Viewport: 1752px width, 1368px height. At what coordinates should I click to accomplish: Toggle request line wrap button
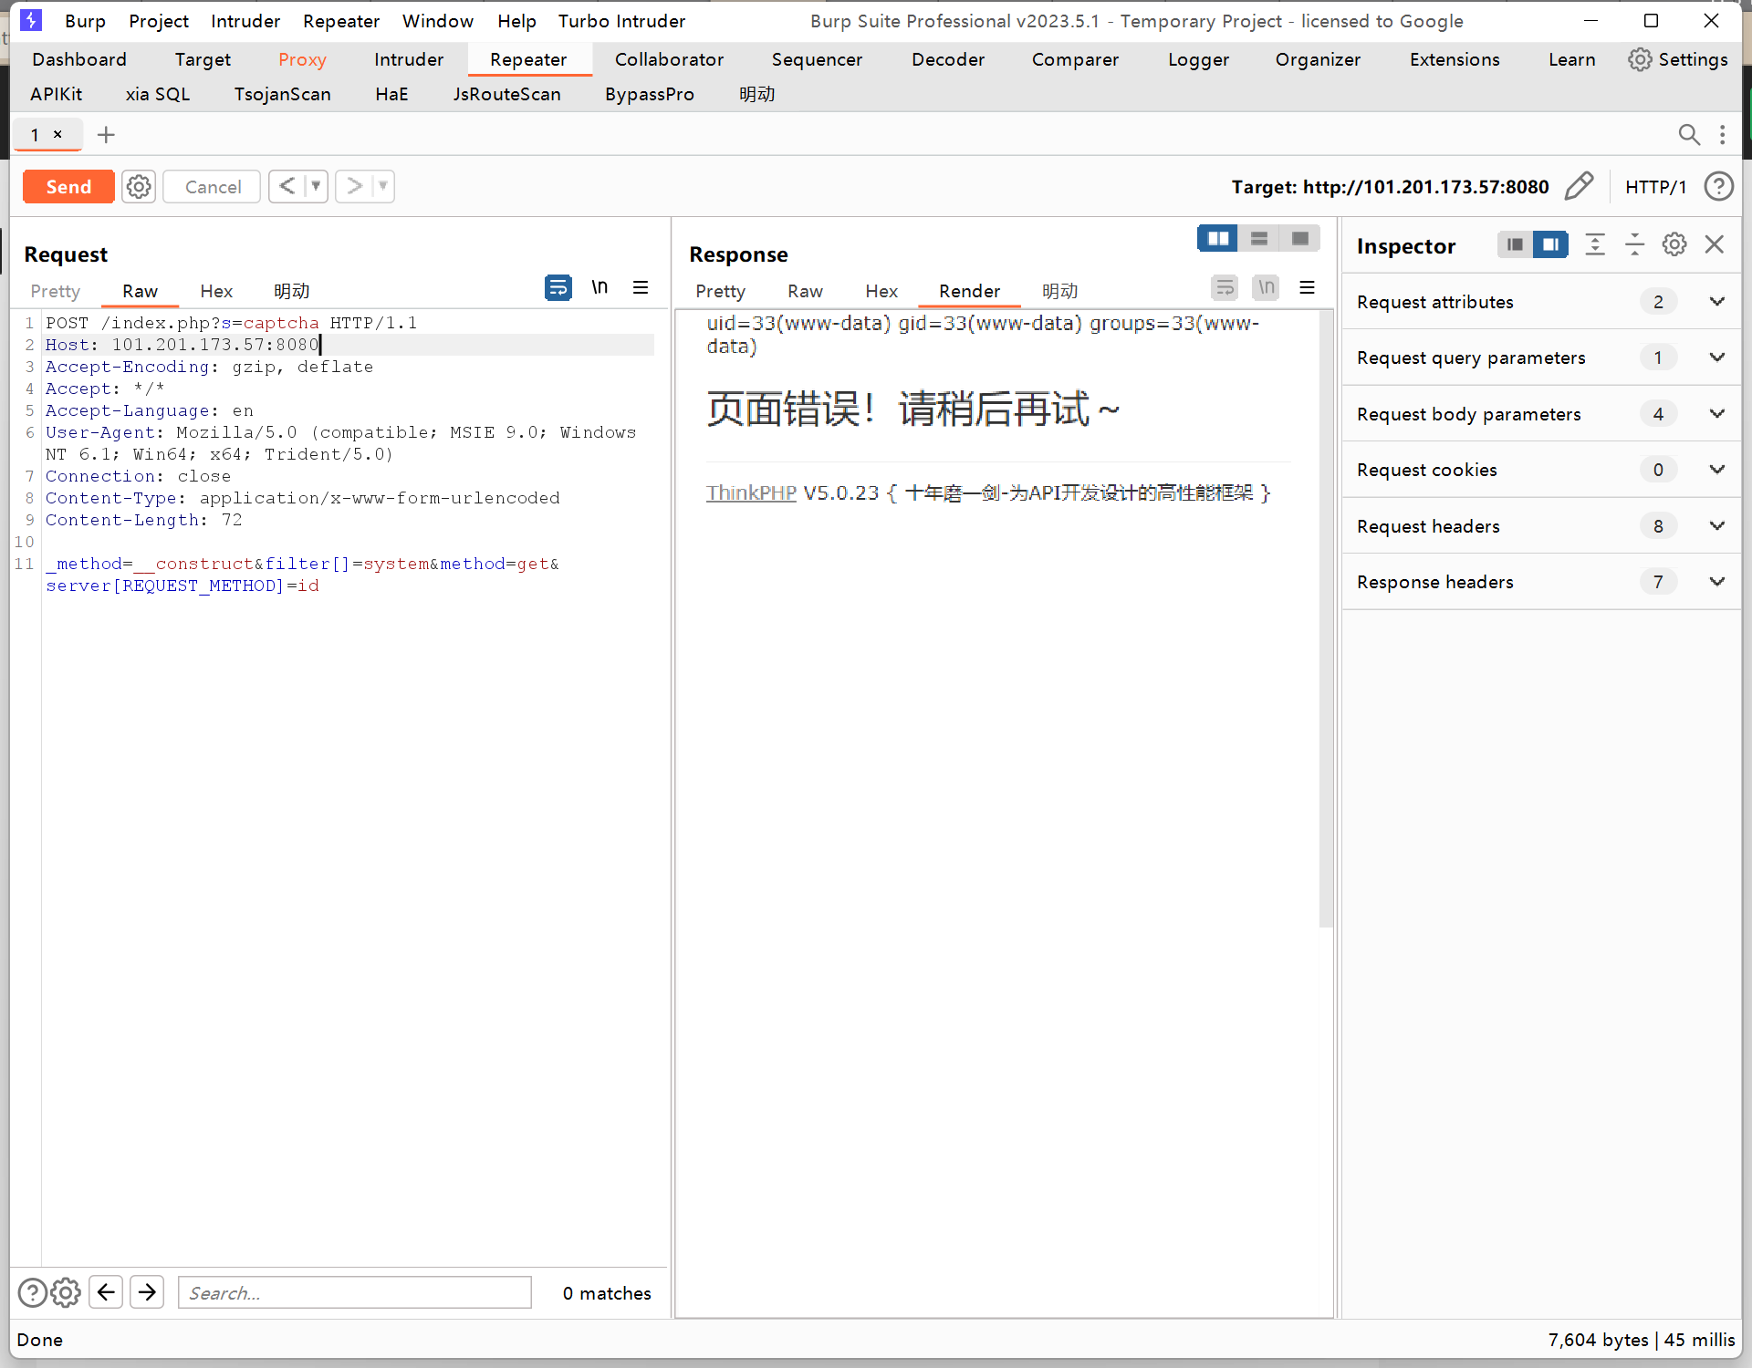pos(558,288)
